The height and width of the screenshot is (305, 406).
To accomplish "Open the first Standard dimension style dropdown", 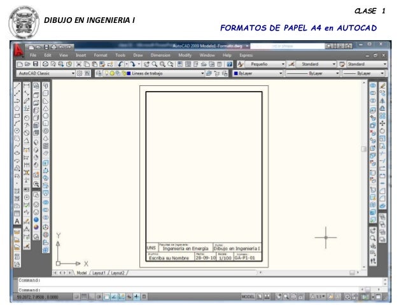I will click(316, 64).
